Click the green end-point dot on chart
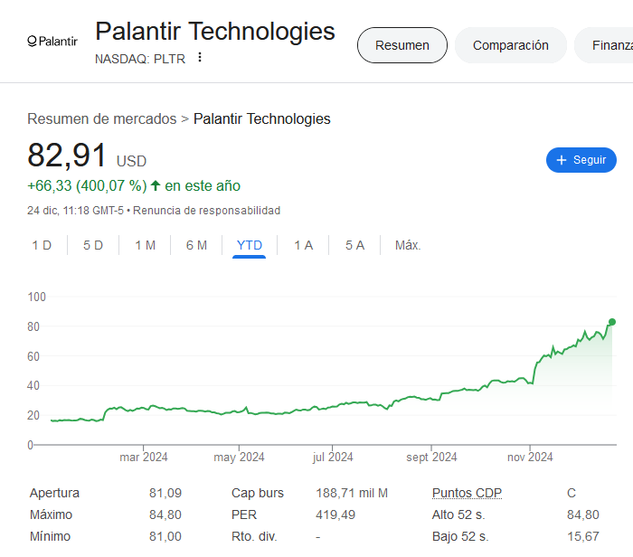Screen dimensions: 633x557 point(612,322)
